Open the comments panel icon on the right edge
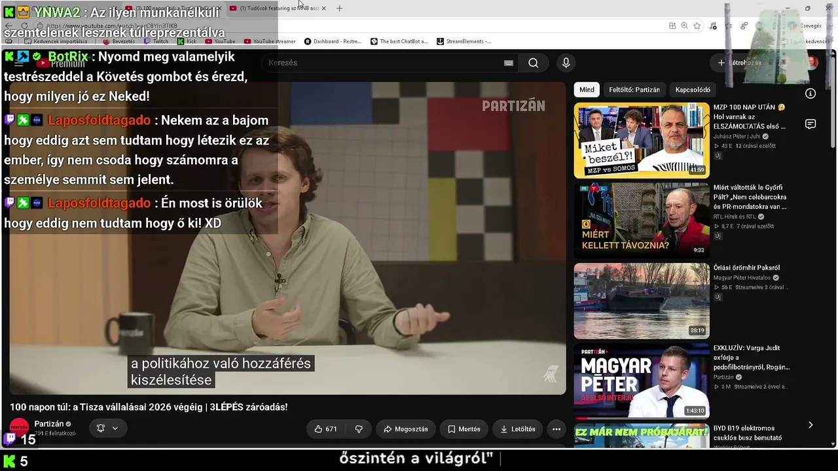838x471 pixels. 811,124
